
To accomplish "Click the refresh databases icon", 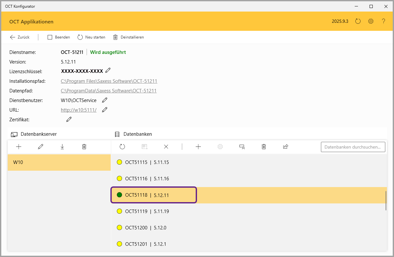I will (122, 147).
